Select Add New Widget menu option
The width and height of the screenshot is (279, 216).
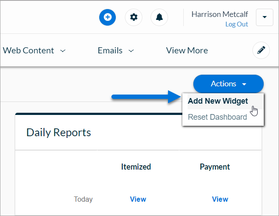[x=218, y=101]
